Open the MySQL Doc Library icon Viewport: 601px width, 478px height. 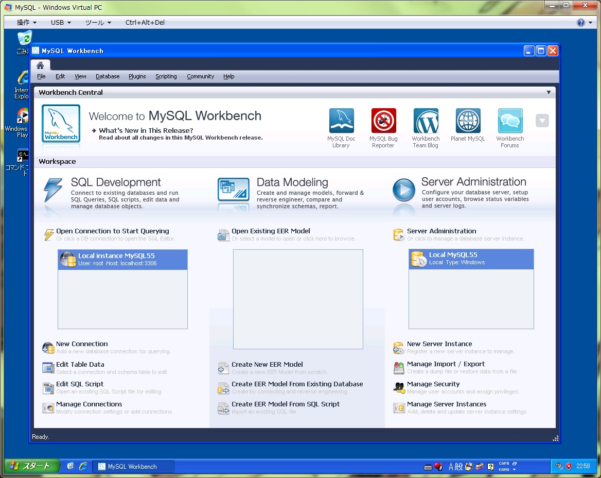pyautogui.click(x=341, y=121)
